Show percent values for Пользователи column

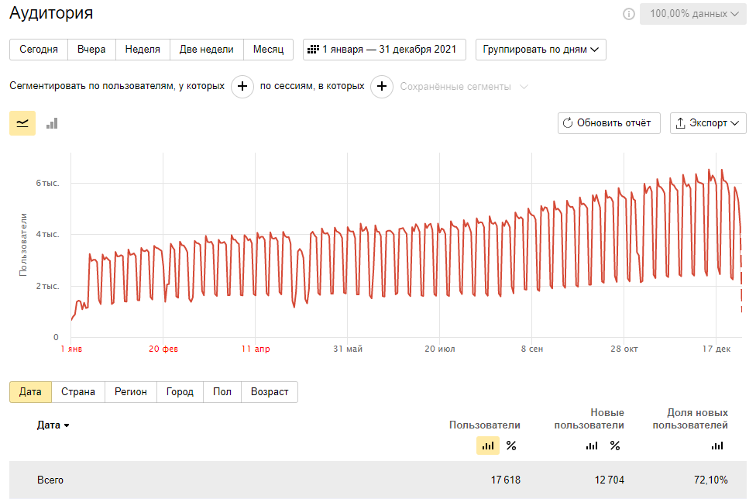tap(511, 446)
